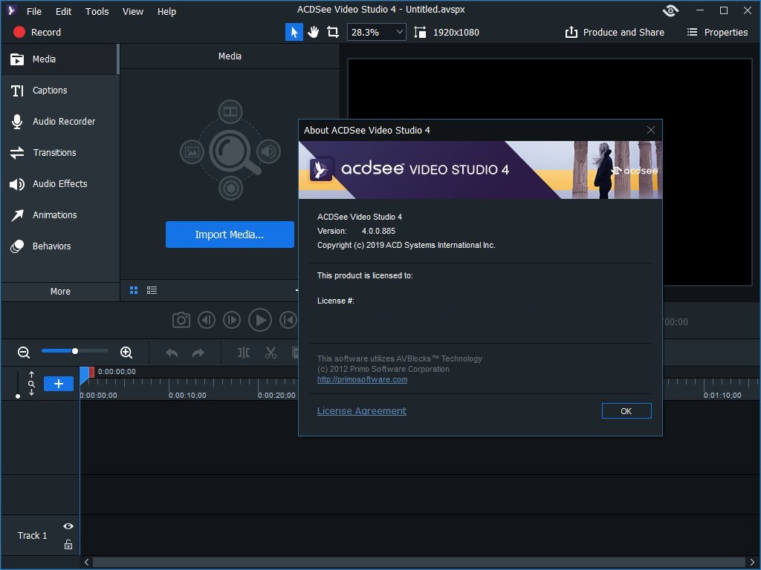Switch media bin to thumbnail grid view
Screen dimensions: 761x570
(134, 290)
